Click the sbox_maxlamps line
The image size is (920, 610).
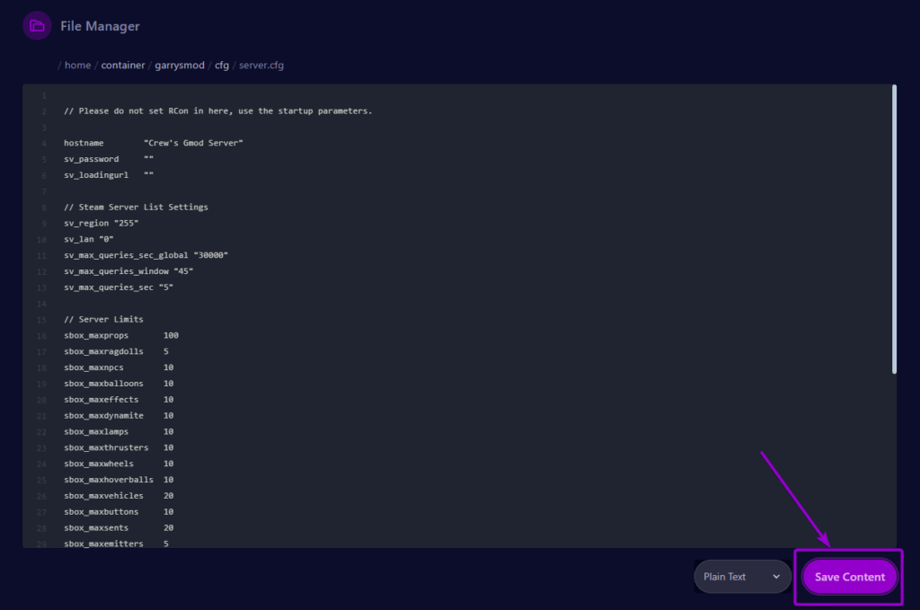tap(119, 432)
